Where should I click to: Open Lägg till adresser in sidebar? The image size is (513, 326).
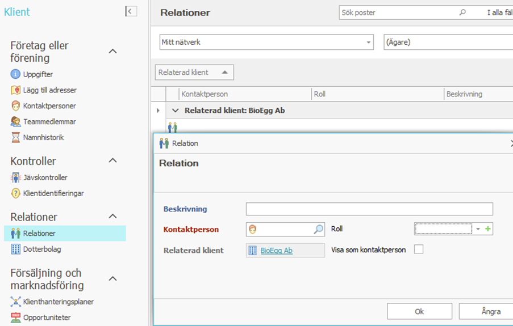(49, 90)
